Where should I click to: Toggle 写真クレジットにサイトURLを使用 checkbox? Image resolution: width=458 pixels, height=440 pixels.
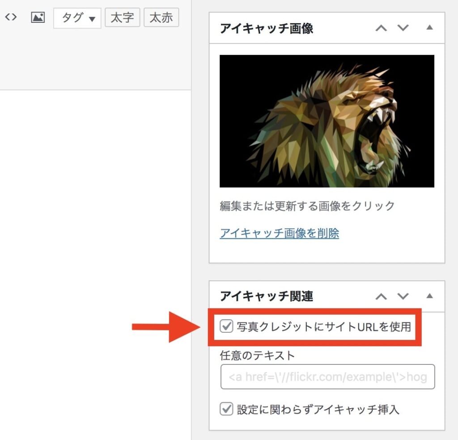coord(226,326)
